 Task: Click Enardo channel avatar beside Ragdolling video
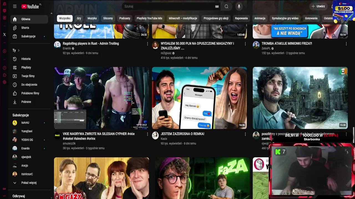click(x=57, y=45)
